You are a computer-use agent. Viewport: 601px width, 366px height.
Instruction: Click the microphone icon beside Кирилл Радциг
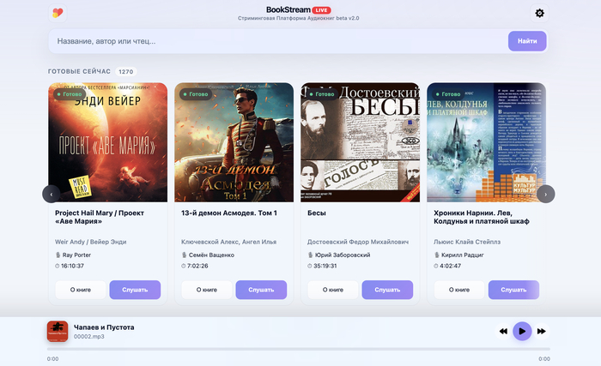pyautogui.click(x=436, y=255)
